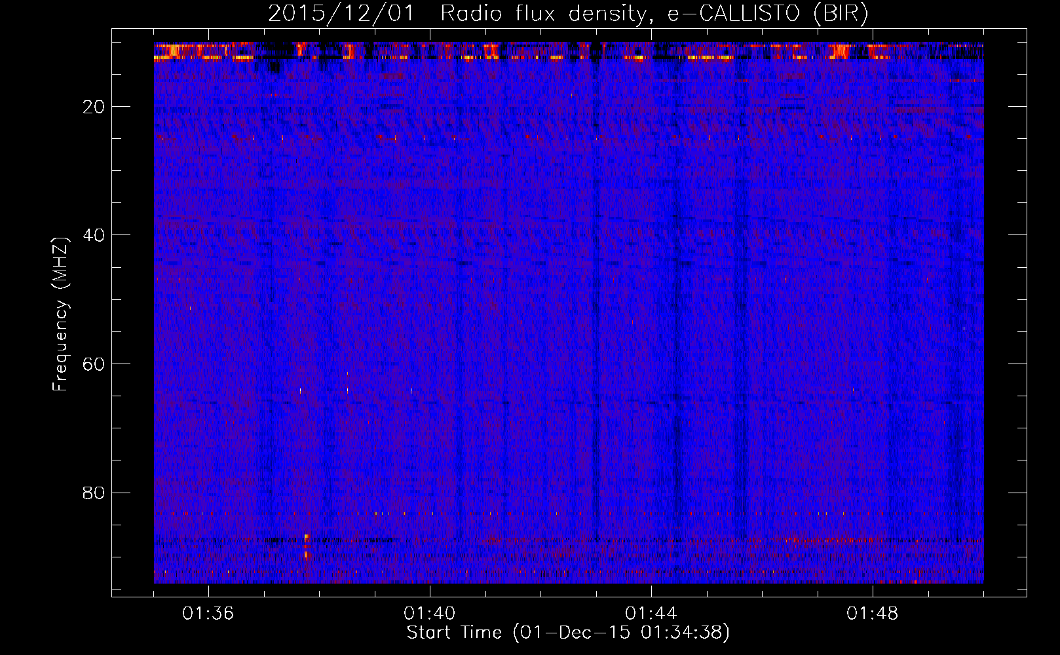This screenshot has width=1060, height=655.
Task: Click the 'Start Time (01-Dec-15 01:34:38)' label
Action: click(x=568, y=633)
